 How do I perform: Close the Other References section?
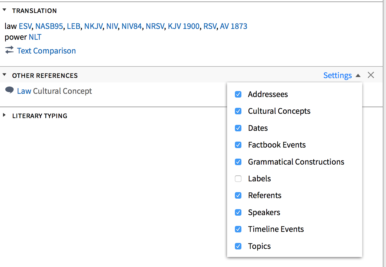point(371,75)
